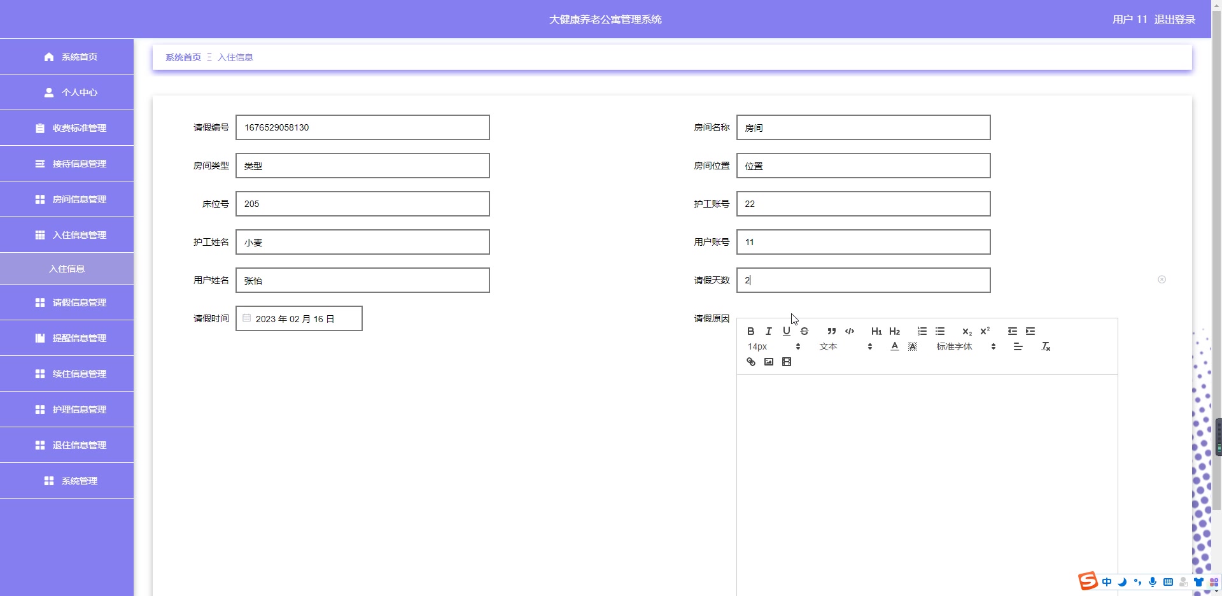Insert a hyperlink in the leave reason editor

click(750, 362)
